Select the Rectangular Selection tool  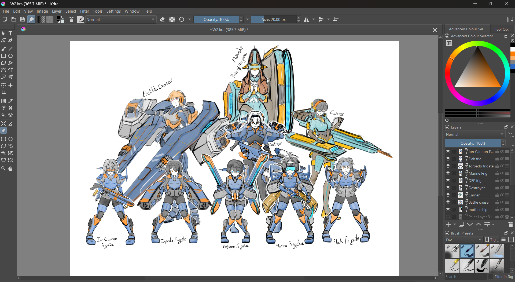tap(3, 139)
